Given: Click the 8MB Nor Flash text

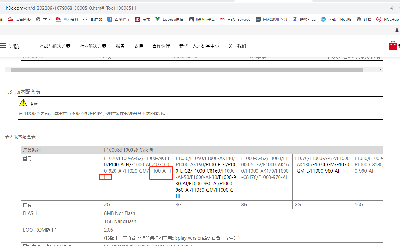Looking at the screenshot, I should coord(120,213).
